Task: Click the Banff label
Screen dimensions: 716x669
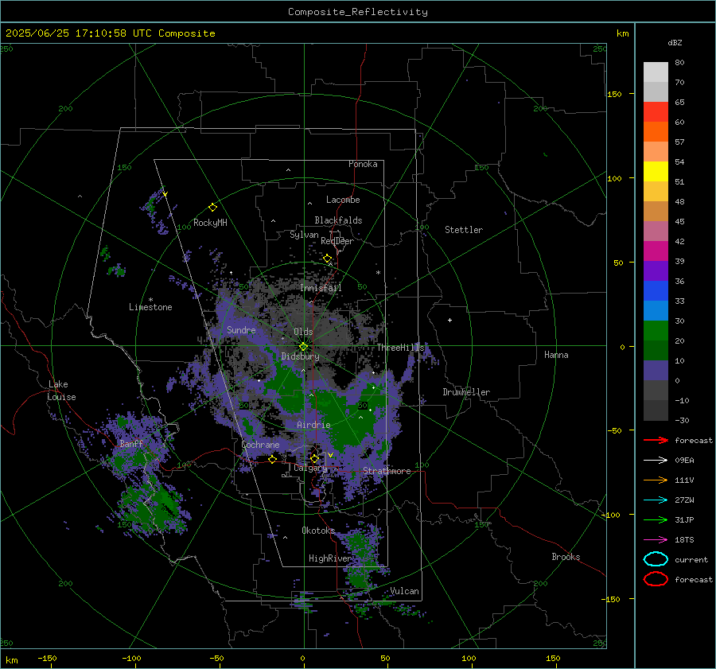Action: [131, 443]
